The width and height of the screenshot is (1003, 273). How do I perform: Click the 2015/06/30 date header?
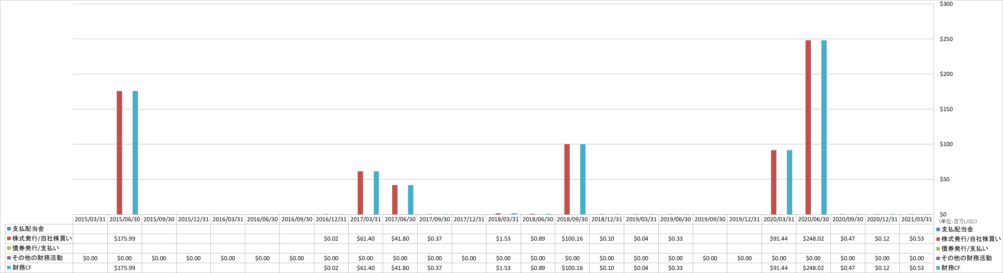point(125,219)
